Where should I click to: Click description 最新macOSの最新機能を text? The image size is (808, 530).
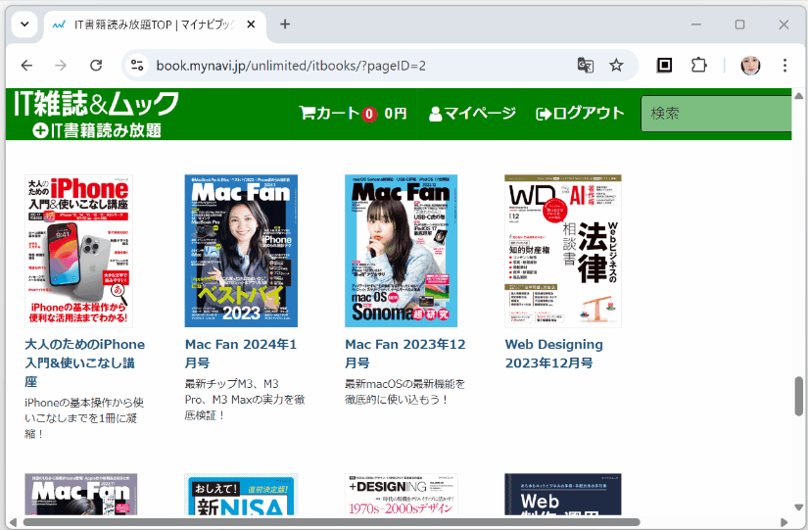pos(405,392)
